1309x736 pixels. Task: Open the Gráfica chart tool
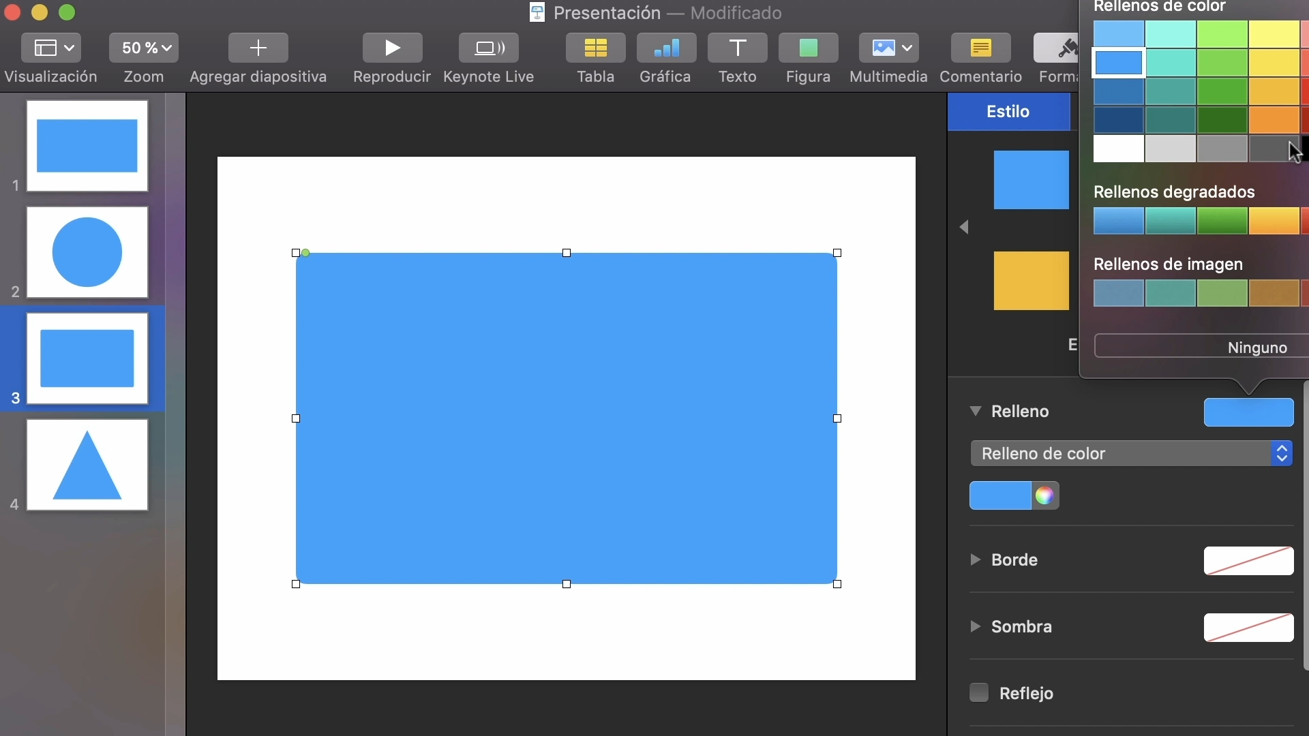(x=666, y=48)
